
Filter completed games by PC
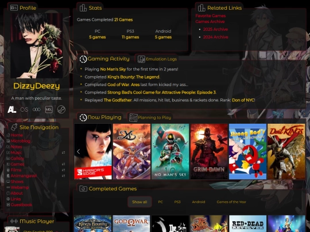161,202
